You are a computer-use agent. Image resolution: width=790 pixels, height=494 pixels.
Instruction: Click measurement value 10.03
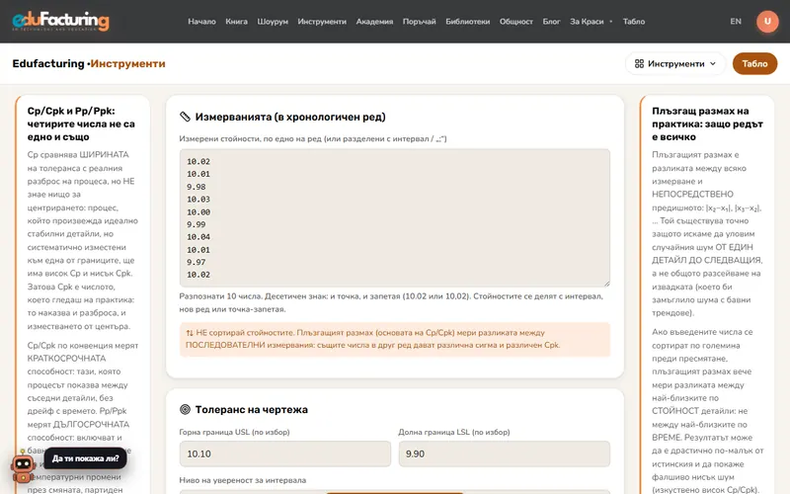click(198, 200)
